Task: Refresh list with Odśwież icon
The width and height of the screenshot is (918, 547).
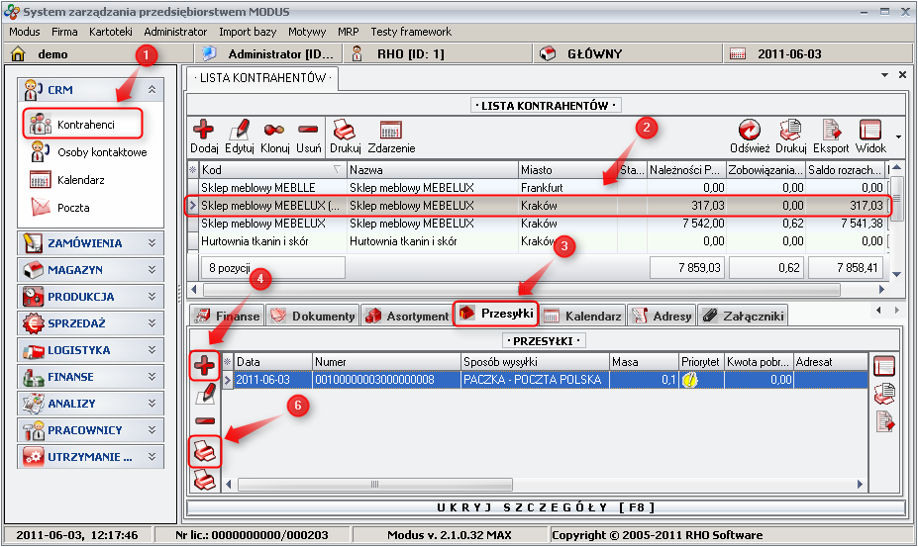Action: tap(750, 131)
